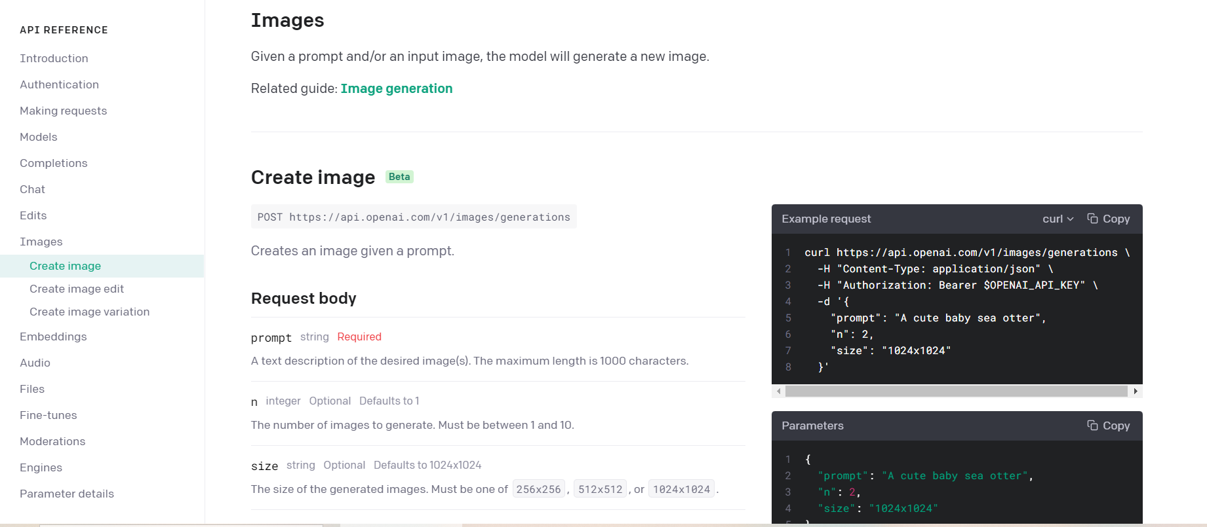This screenshot has width=1207, height=527.
Task: Select Making requests in sidebar
Action: [63, 111]
